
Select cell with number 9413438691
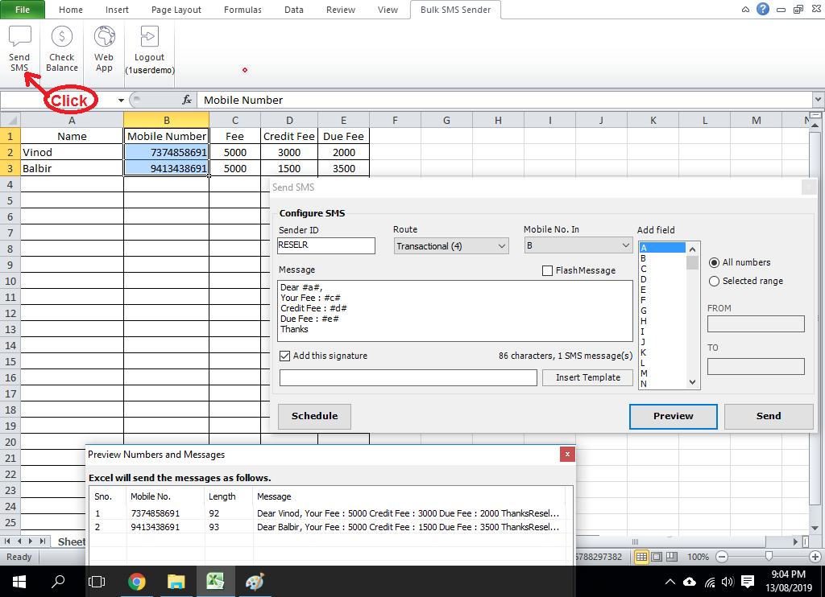pos(166,169)
